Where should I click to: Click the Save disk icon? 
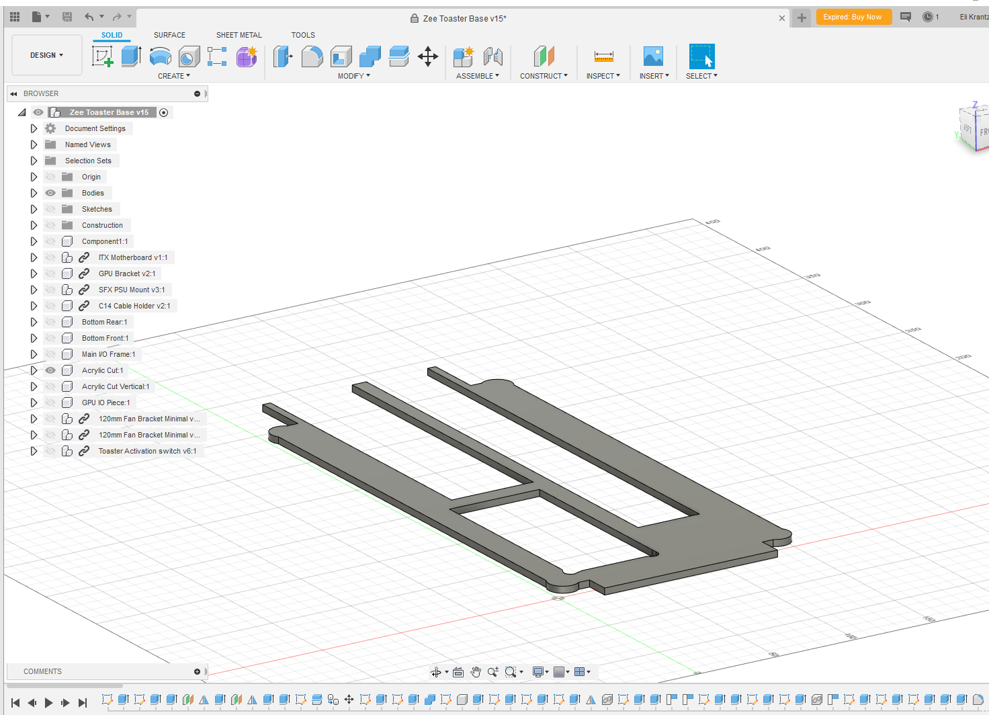(x=67, y=17)
